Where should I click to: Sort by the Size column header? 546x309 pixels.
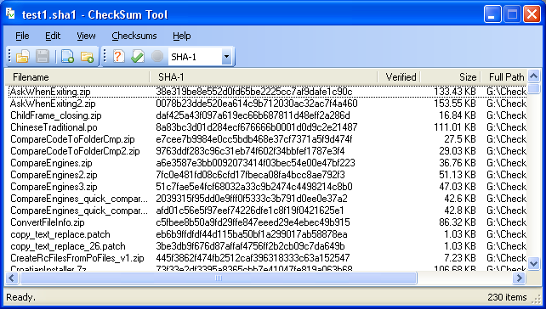(451, 76)
